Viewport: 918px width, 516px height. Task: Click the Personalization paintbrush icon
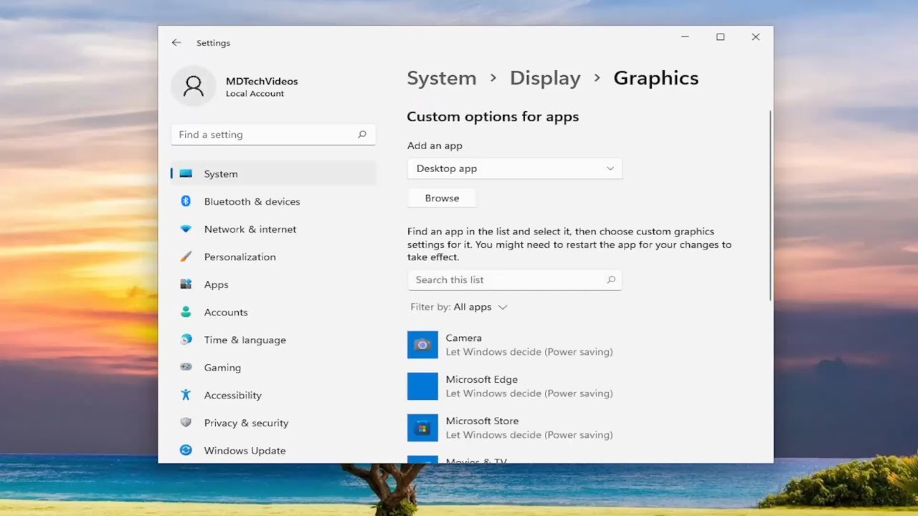pyautogui.click(x=186, y=257)
